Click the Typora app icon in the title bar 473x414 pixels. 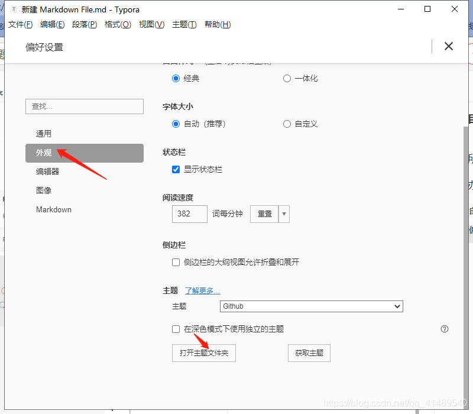click(14, 9)
